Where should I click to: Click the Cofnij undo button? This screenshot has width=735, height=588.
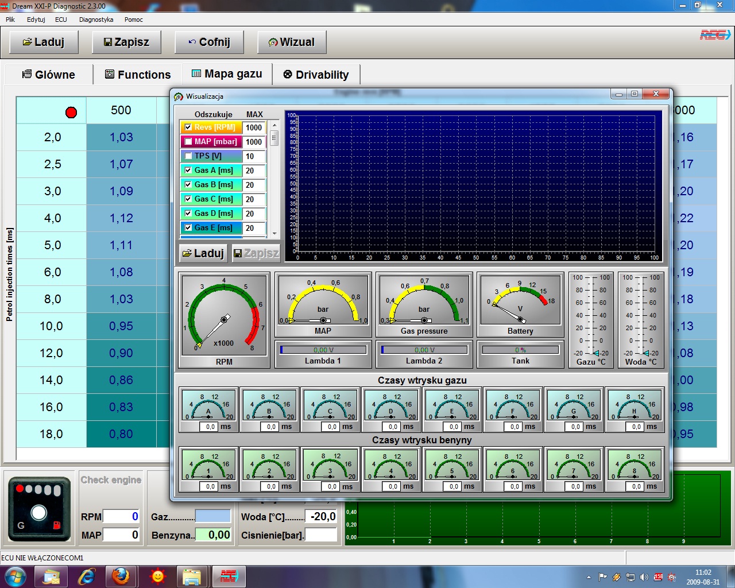click(x=209, y=42)
